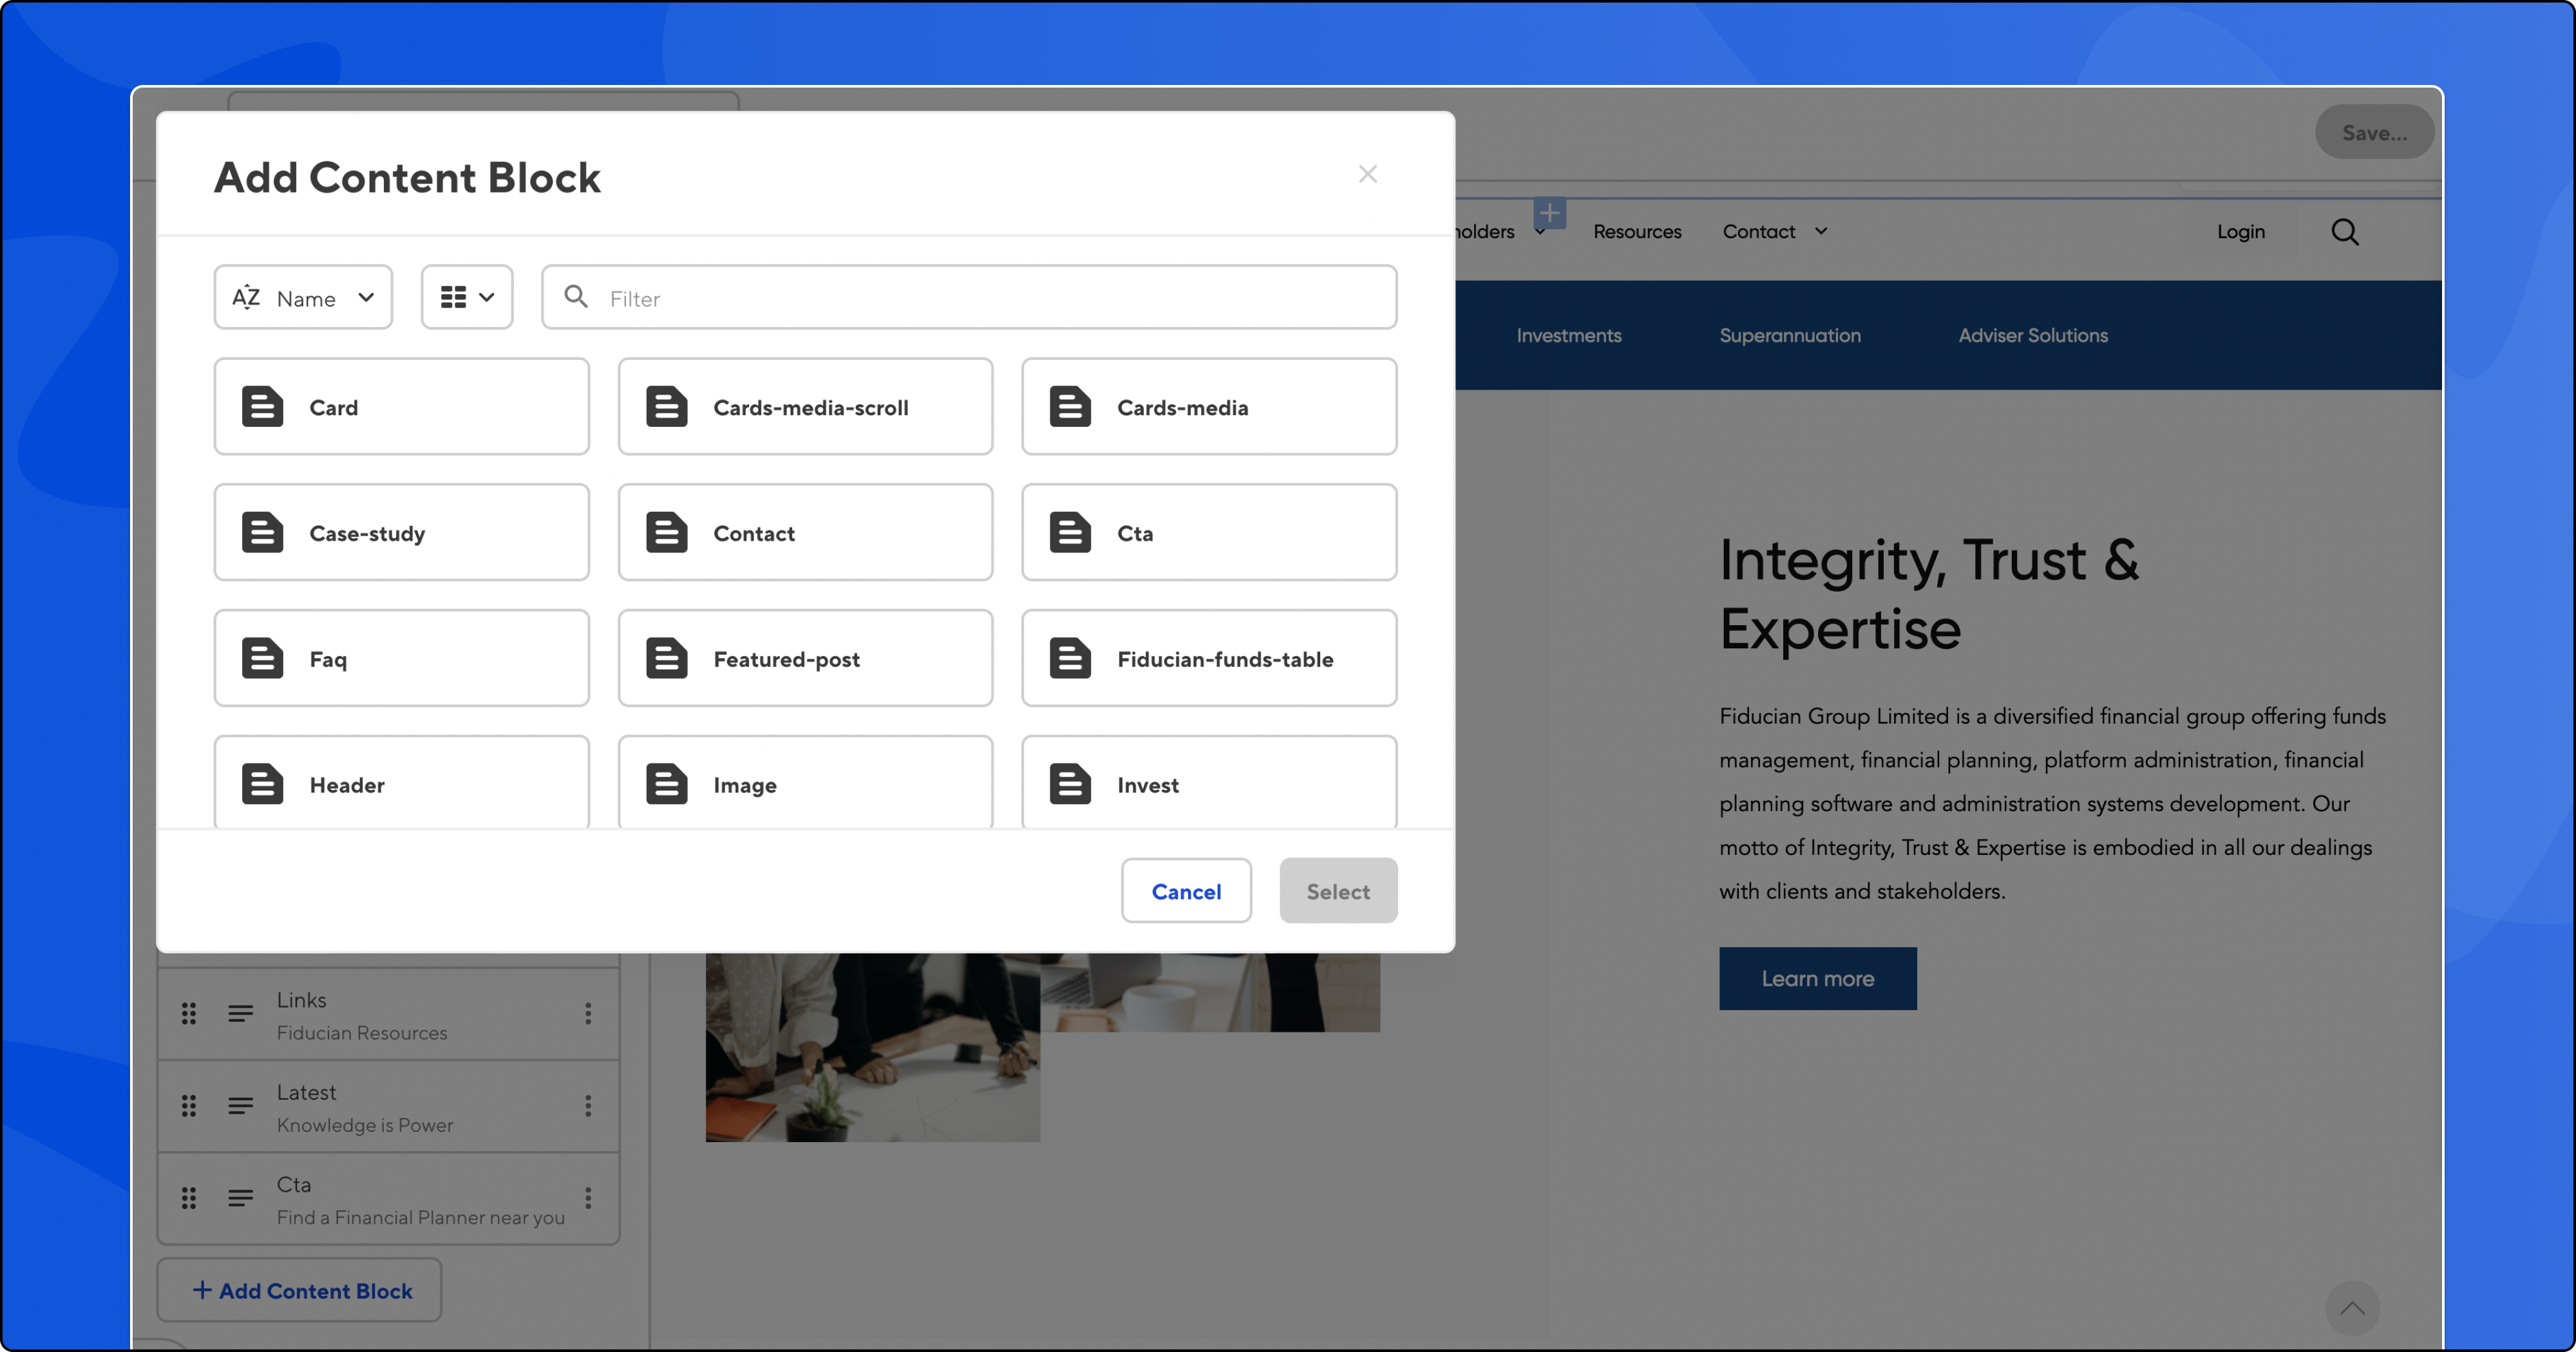The width and height of the screenshot is (2576, 1352).
Task: Open the grid view layout dropdown
Action: click(x=467, y=298)
